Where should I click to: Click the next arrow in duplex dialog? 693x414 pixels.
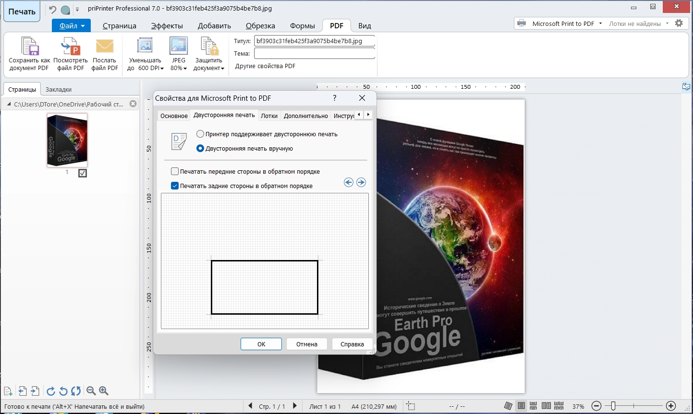[x=361, y=182]
